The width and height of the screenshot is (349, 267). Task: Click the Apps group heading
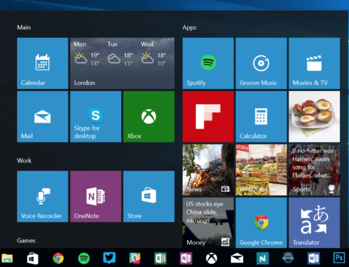(x=189, y=28)
